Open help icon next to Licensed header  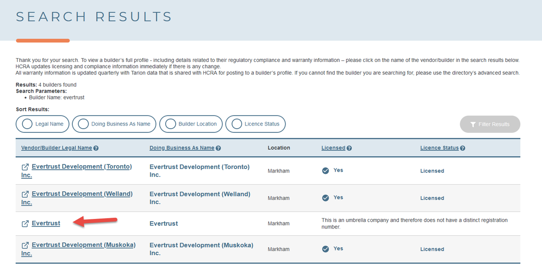[x=349, y=148]
